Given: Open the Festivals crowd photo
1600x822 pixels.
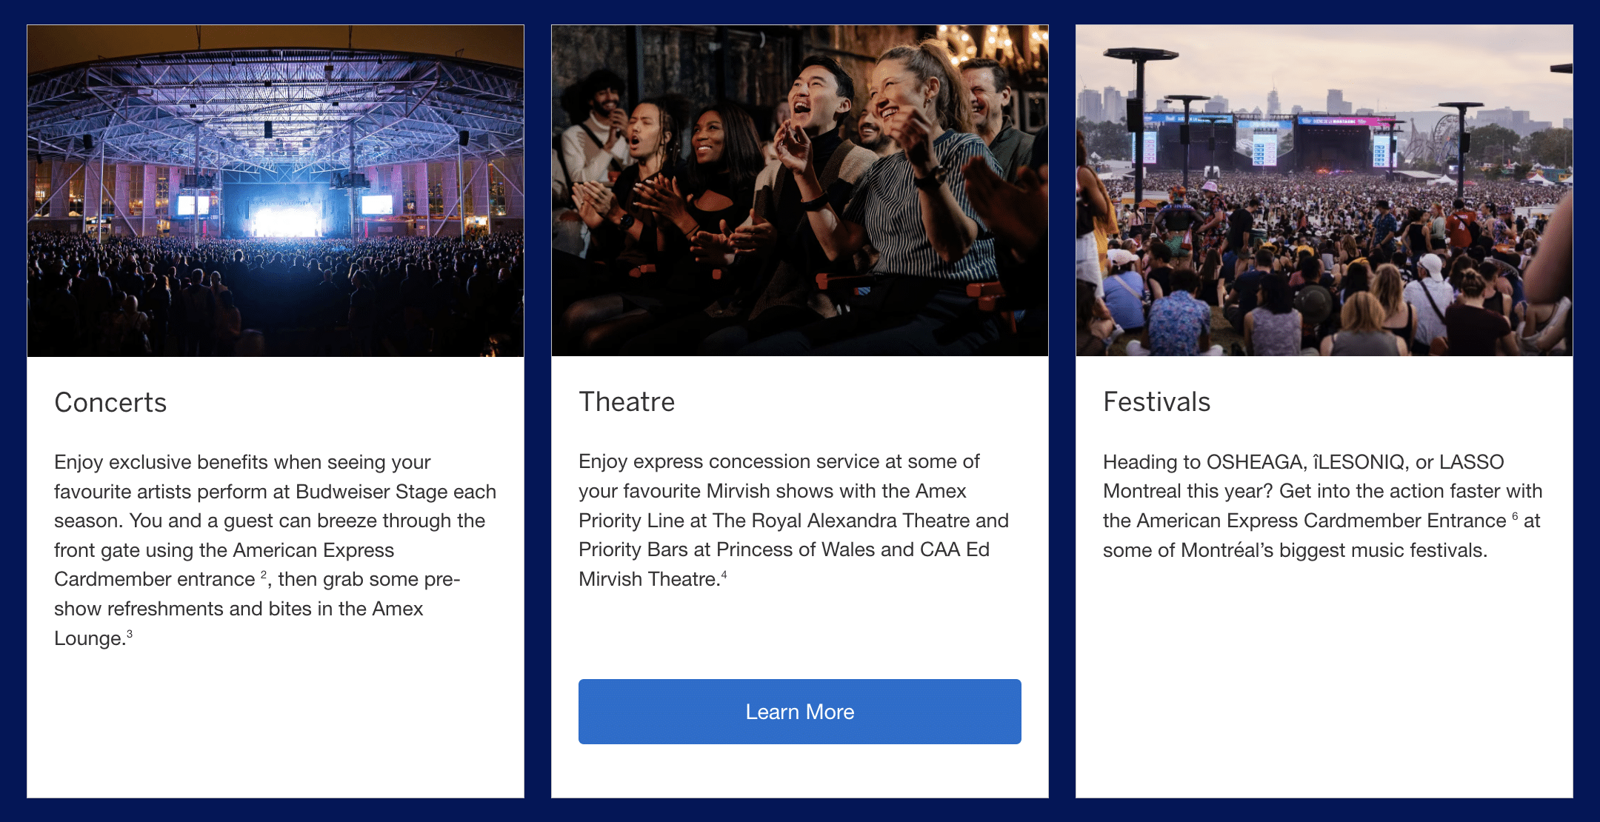Looking at the screenshot, I should click(1324, 191).
